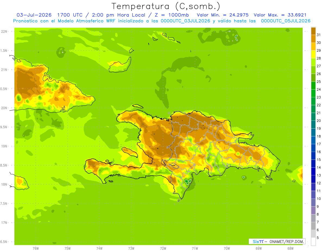326x252 pixels.
Task: Click the '70W' longitude label
Action: (227, 248)
